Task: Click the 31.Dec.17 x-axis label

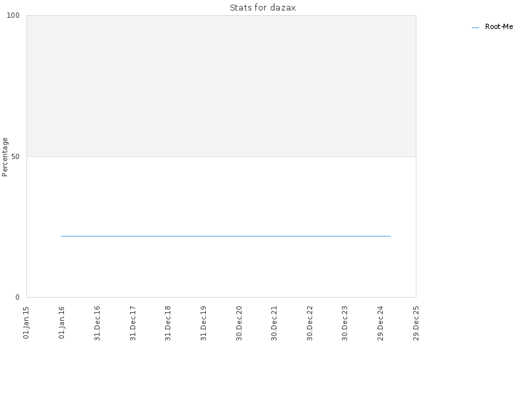Action: (133, 323)
